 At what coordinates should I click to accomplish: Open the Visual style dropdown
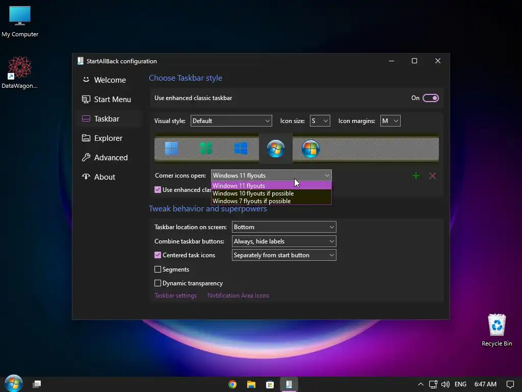[231, 120]
